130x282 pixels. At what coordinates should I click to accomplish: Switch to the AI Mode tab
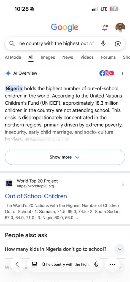click(x=13, y=57)
